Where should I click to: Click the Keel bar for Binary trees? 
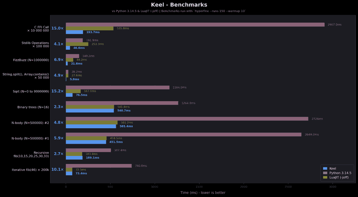90,111
